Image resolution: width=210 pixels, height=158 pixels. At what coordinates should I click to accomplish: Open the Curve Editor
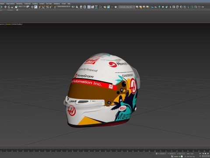tap(93, 7)
